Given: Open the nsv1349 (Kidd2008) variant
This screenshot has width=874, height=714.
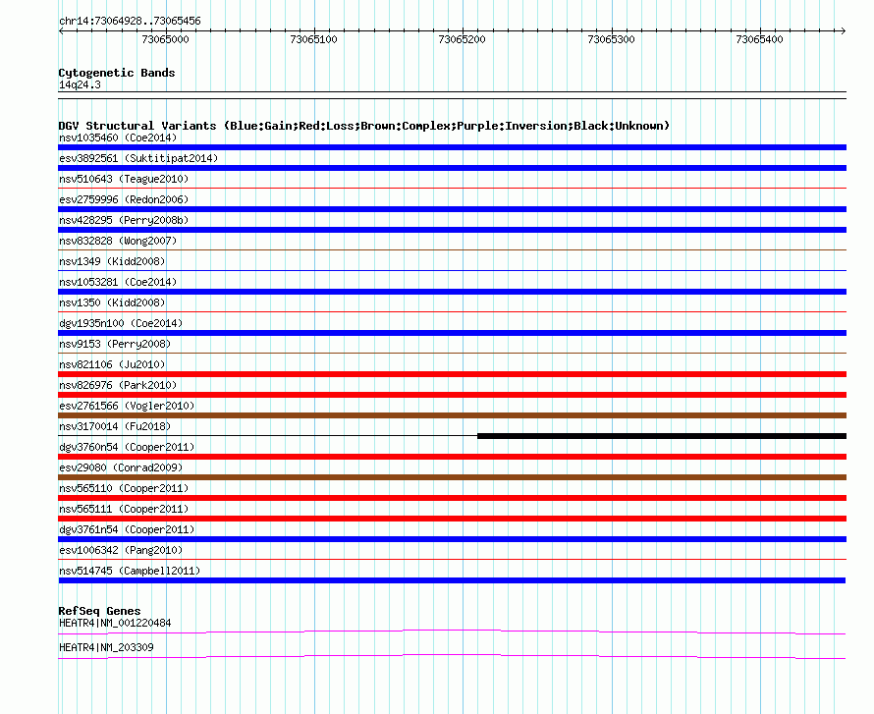Looking at the screenshot, I should click(x=112, y=261).
